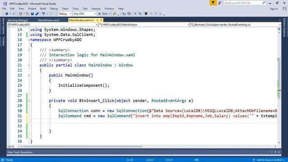288x162 pixels.
Task: Click the Sign in link
Action: [x=274, y=9]
